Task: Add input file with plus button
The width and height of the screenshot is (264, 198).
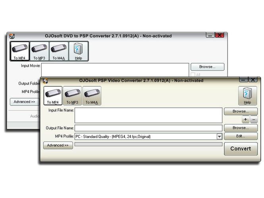Action: point(245,119)
